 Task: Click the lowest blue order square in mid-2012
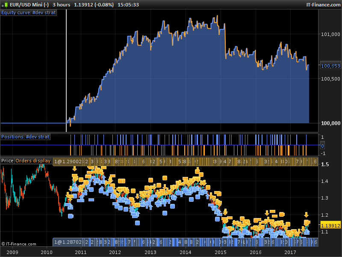(137, 222)
